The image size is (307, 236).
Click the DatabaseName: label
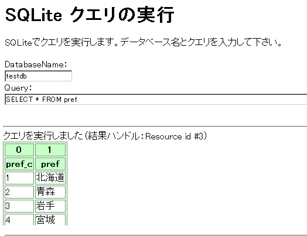click(36, 64)
